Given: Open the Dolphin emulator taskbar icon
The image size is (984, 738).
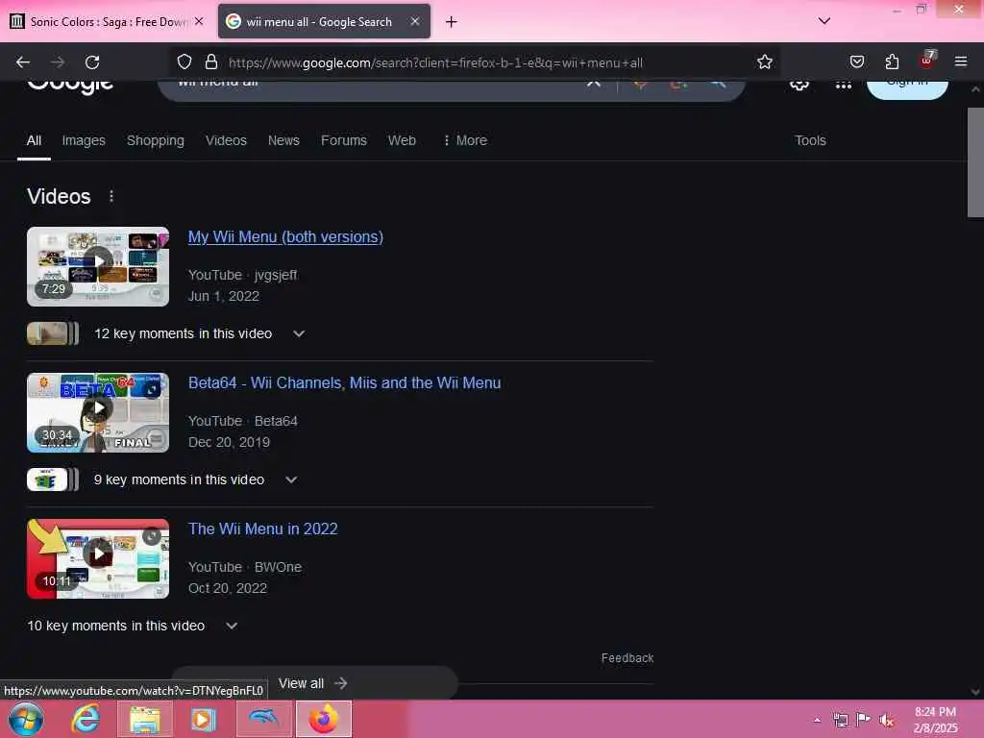Looking at the screenshot, I should click(264, 719).
